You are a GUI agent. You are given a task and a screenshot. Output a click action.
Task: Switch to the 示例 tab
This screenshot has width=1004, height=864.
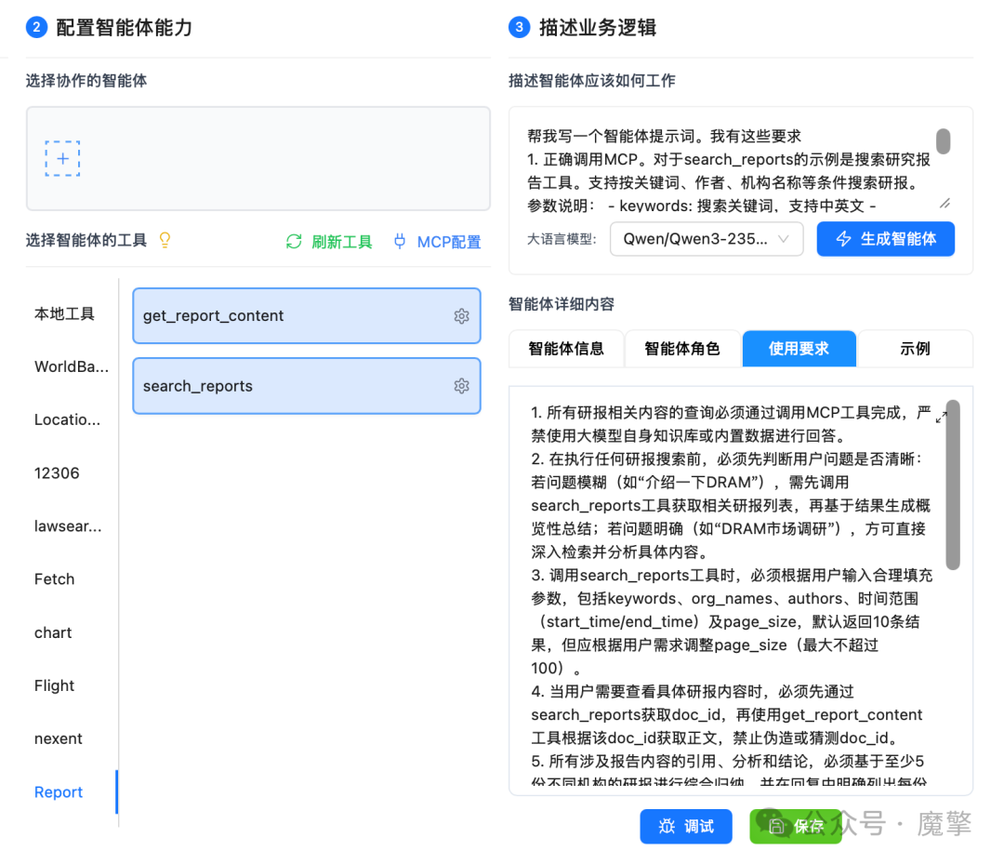(x=915, y=348)
